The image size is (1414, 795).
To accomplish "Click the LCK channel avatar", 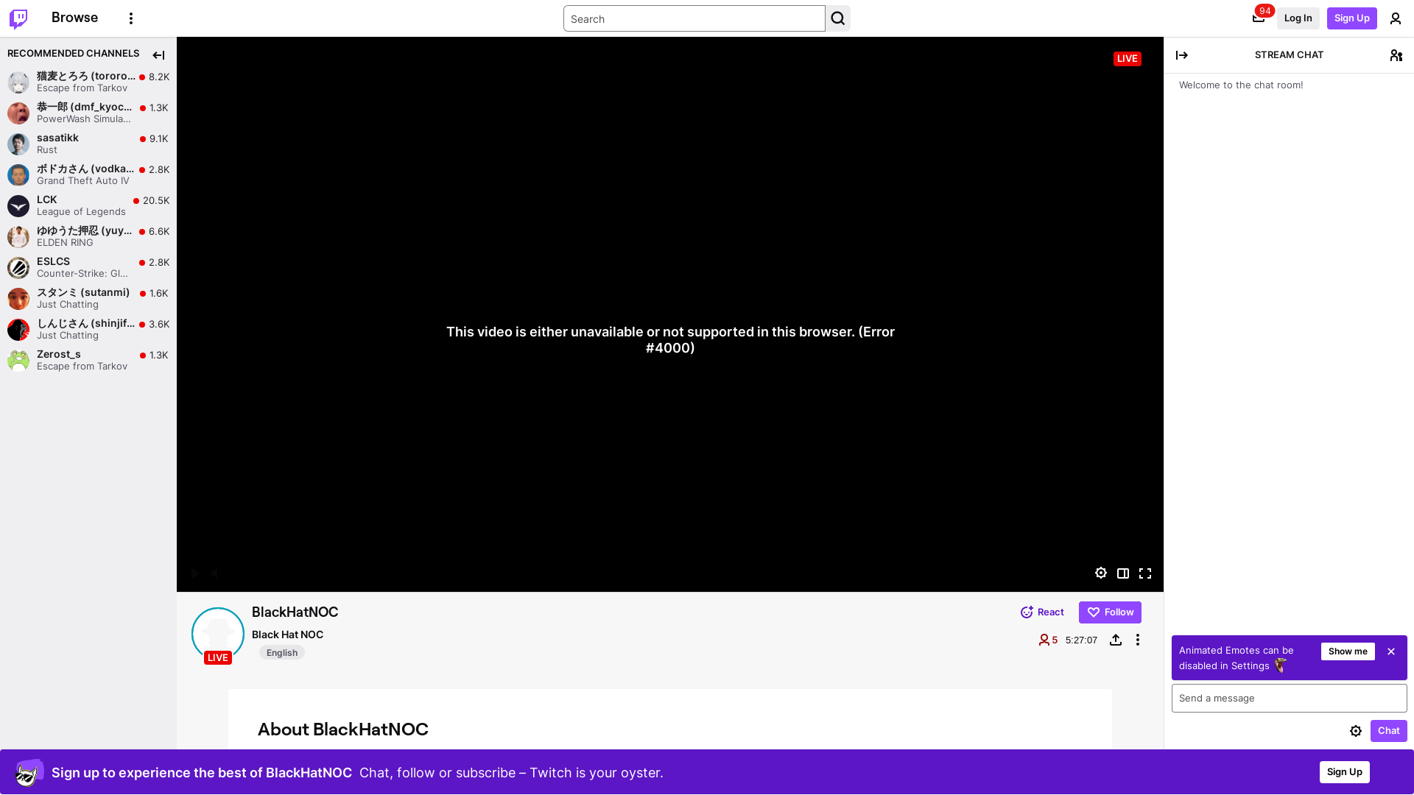I will 18,205.
